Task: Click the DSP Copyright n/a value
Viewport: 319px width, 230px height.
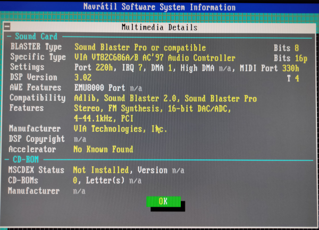Action: tap(80, 139)
